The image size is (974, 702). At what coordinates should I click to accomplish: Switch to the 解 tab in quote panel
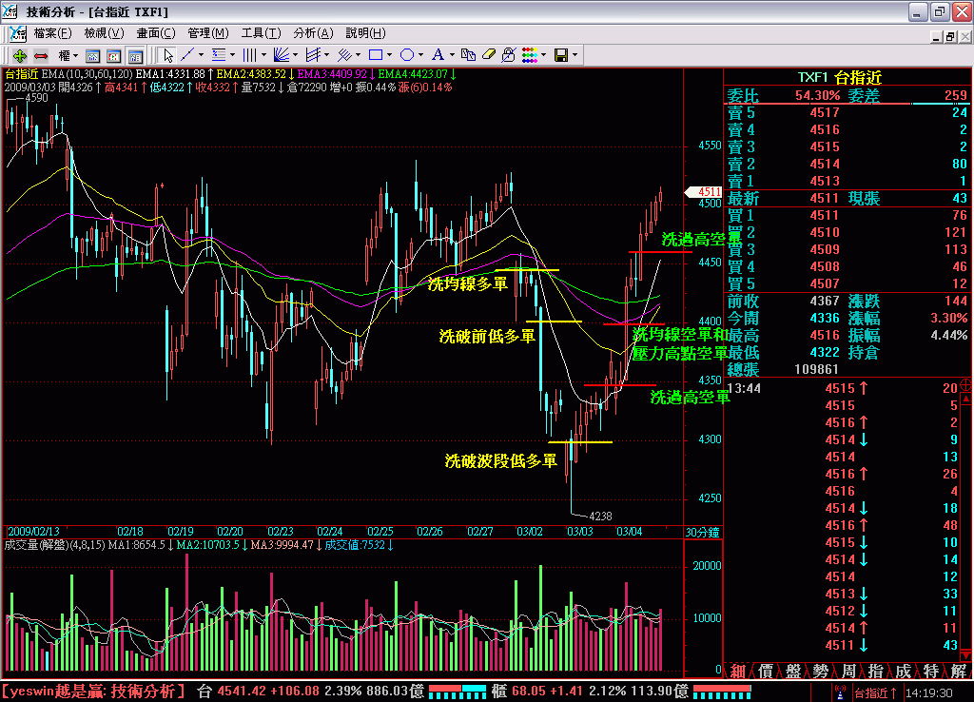[959, 671]
